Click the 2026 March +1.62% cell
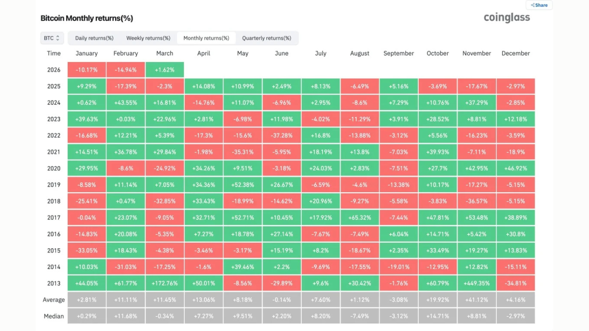The height and width of the screenshot is (331, 589). tap(165, 70)
